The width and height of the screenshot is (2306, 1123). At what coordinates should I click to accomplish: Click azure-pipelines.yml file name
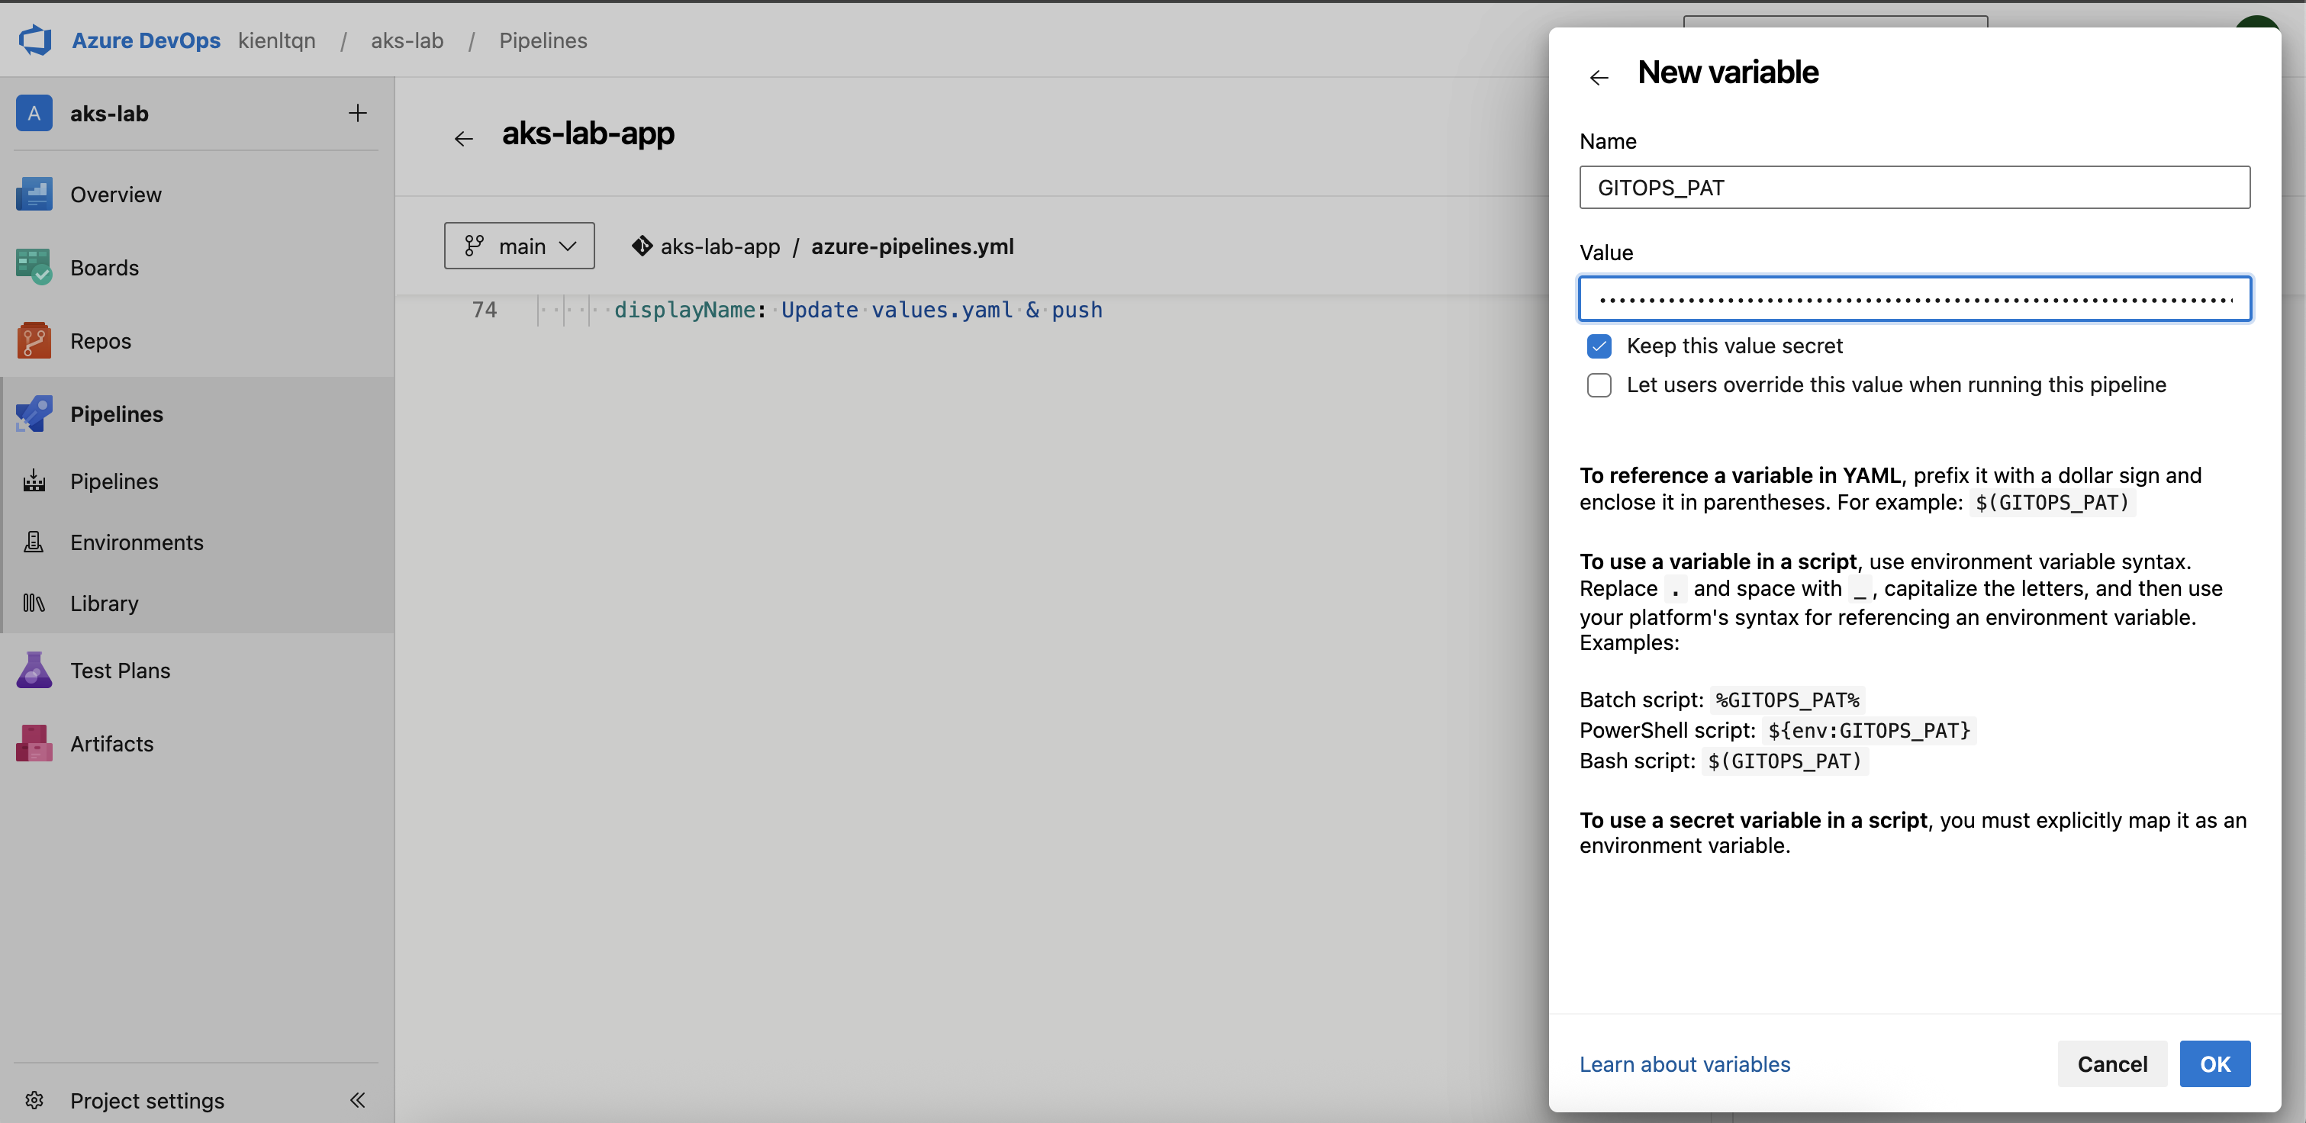point(912,246)
